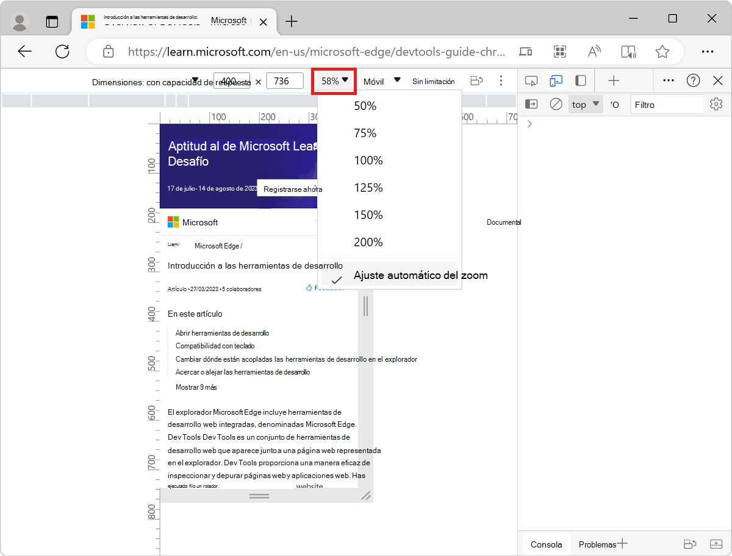Open the console sidebar icon
Image resolution: width=732 pixels, height=556 pixels.
(x=531, y=104)
